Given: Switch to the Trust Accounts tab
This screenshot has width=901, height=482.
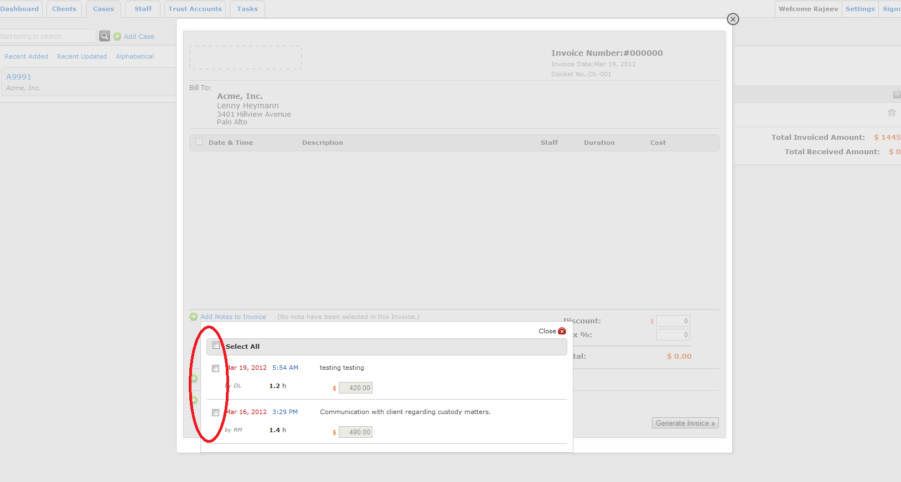Looking at the screenshot, I should [x=195, y=9].
